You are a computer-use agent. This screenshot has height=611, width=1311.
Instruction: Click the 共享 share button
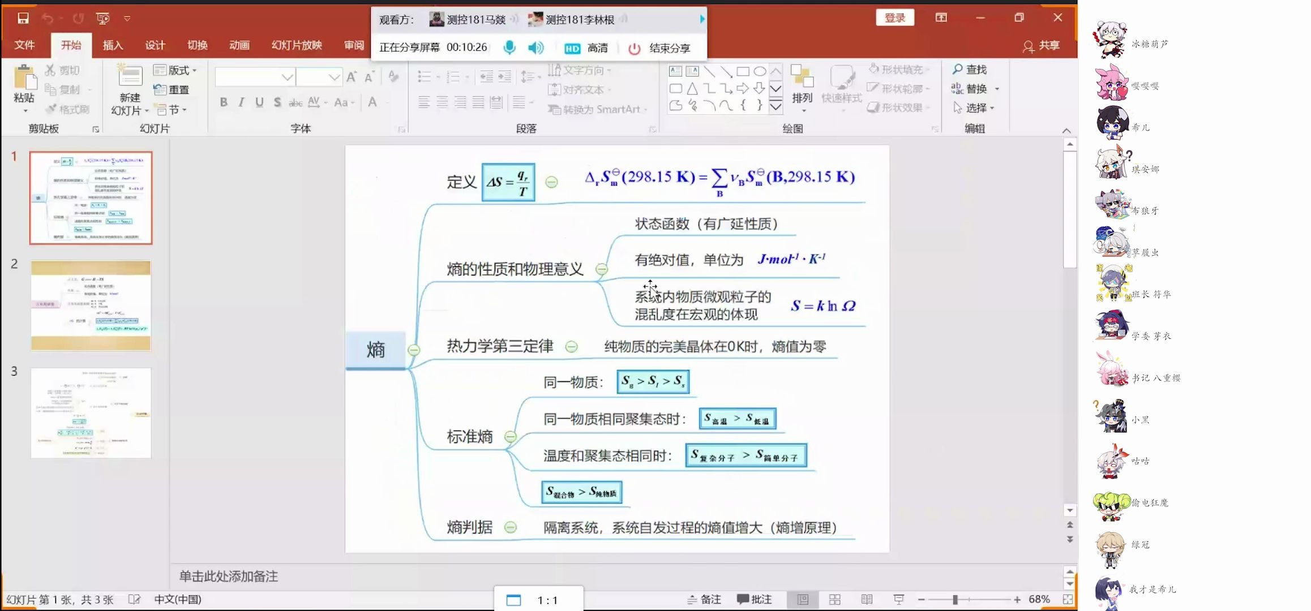(x=1041, y=45)
